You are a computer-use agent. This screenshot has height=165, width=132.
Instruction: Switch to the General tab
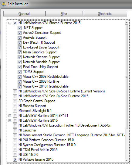(x=24, y=14)
